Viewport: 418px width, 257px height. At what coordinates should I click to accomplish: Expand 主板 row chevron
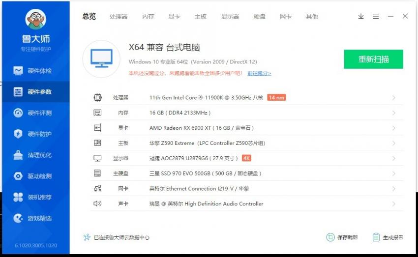tap(394, 143)
